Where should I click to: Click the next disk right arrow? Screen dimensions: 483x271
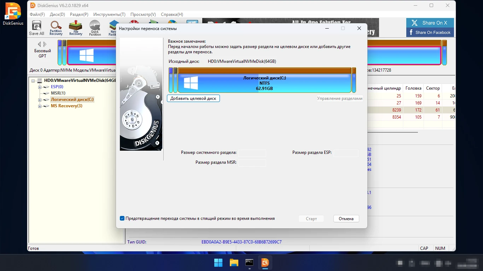tap(45, 44)
